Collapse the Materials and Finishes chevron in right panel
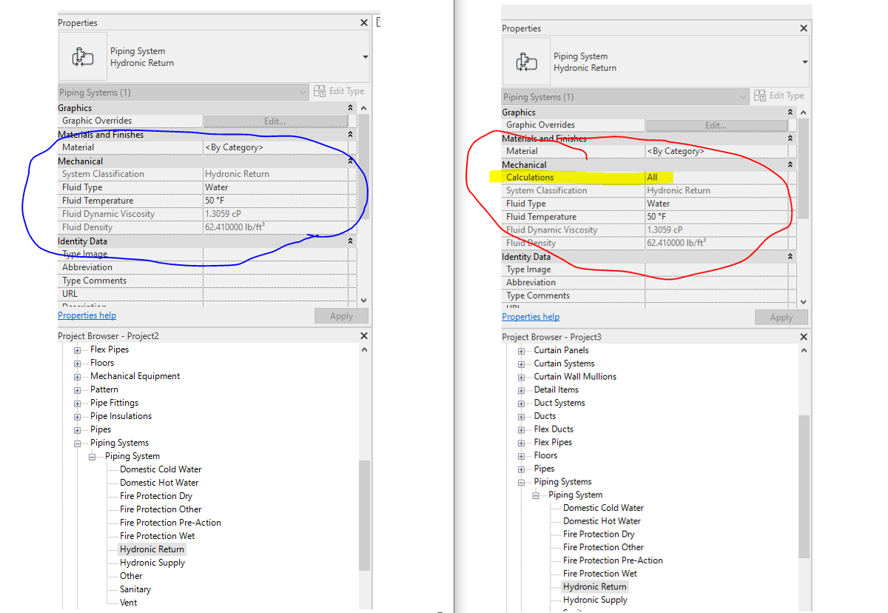Viewport: 888px width, 613px height. point(790,138)
